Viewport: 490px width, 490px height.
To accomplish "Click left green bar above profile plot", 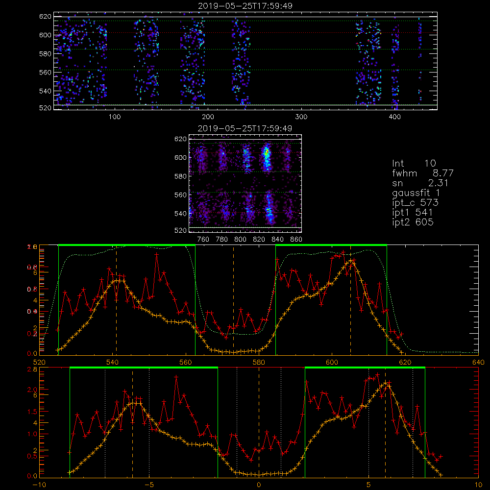I will point(127,245).
